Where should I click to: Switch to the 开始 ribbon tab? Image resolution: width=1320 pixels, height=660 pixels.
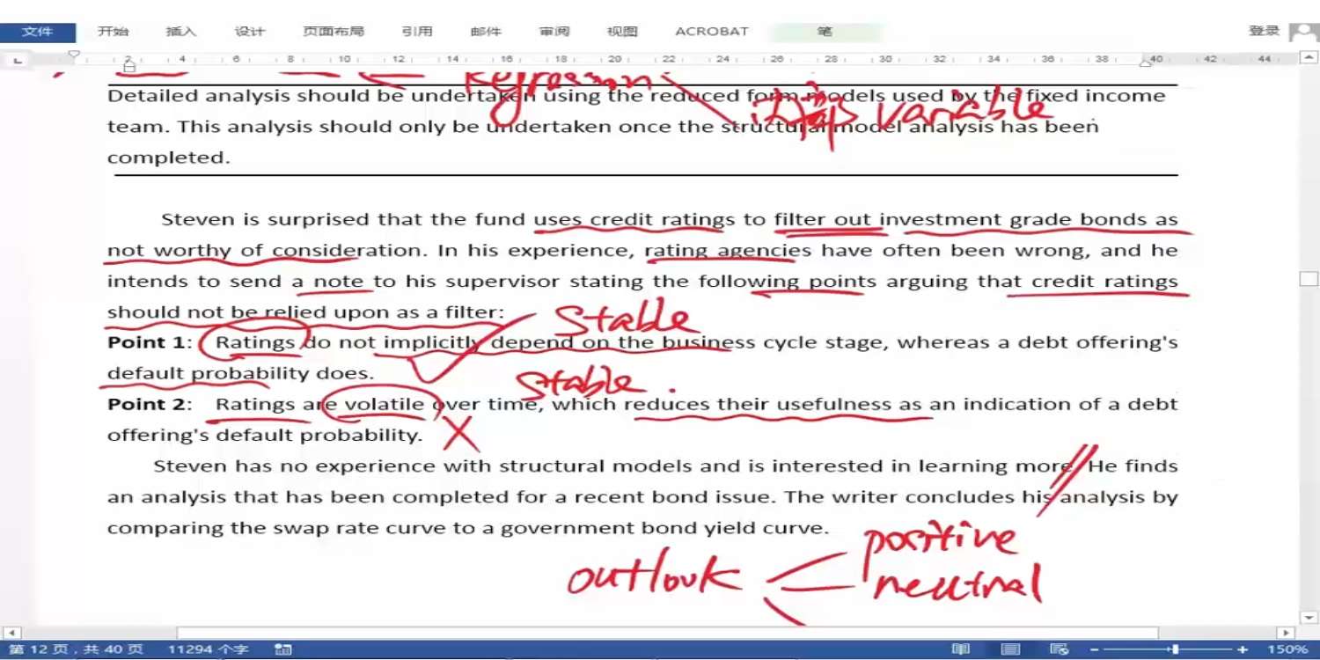[x=113, y=32]
